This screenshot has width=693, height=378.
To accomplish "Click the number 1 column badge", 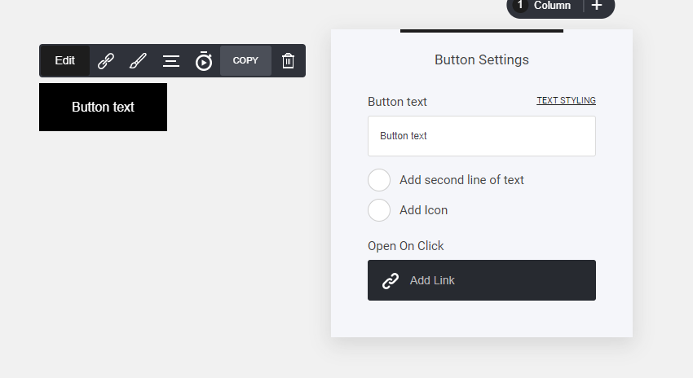I will (x=520, y=6).
